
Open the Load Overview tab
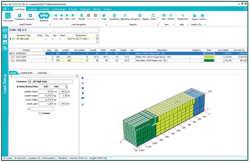(x=59, y=9)
